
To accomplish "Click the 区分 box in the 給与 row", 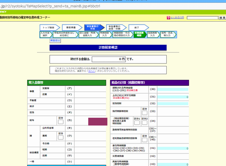I will 61,122.
